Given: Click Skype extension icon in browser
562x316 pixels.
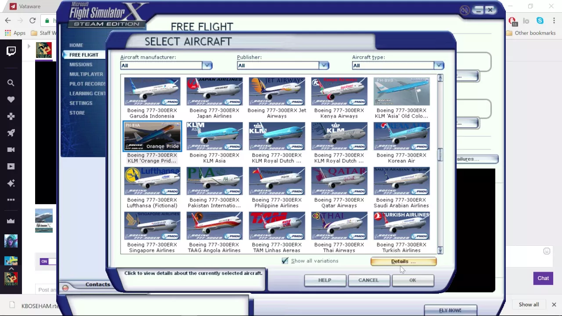Looking at the screenshot, I should [540, 21].
